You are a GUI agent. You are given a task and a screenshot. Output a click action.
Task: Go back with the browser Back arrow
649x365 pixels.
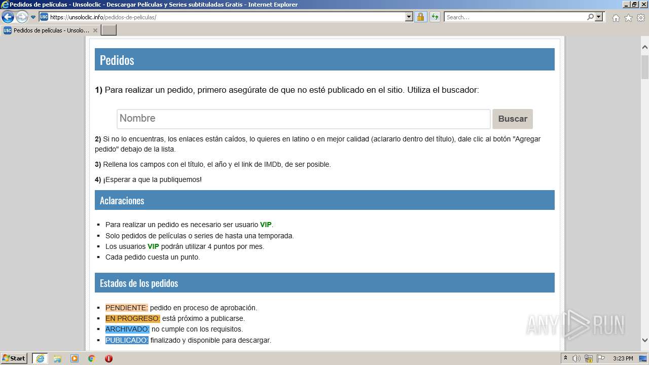[8, 17]
